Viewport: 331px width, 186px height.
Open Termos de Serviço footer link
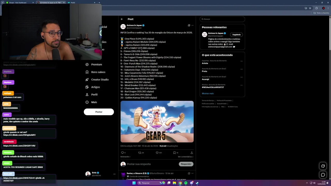(x=208, y=100)
